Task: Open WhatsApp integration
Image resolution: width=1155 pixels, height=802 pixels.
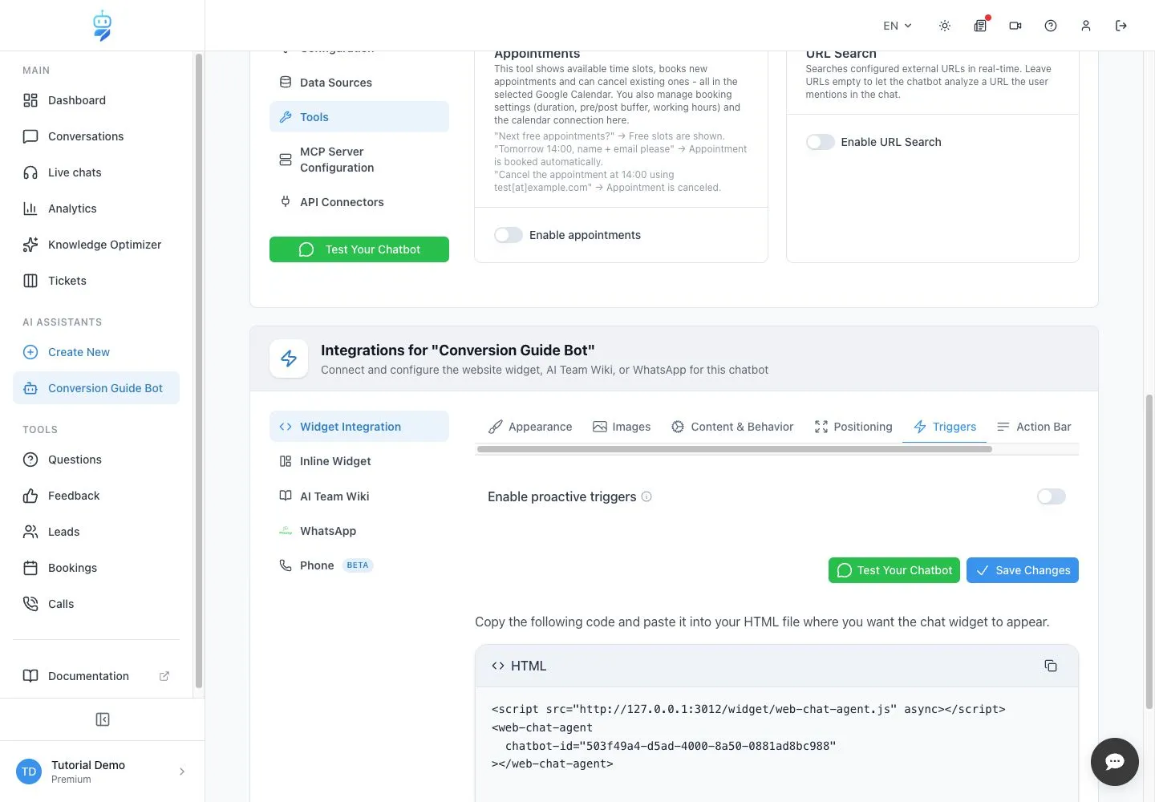Action: [x=359, y=531]
